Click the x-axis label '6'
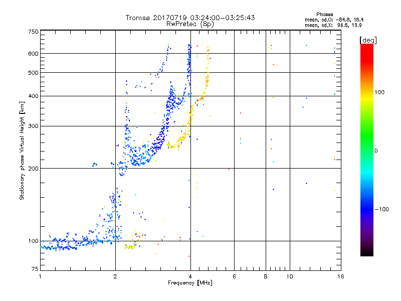This screenshot has width=401, height=301. coord(234,276)
